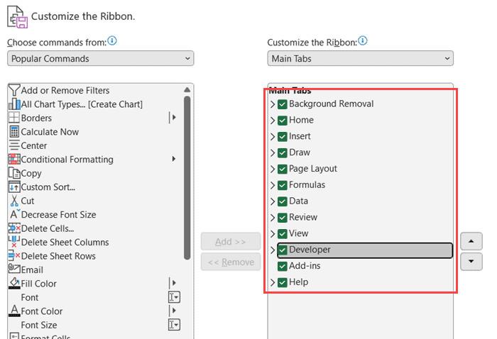Click the info icon beside Choose commands from

(x=112, y=42)
